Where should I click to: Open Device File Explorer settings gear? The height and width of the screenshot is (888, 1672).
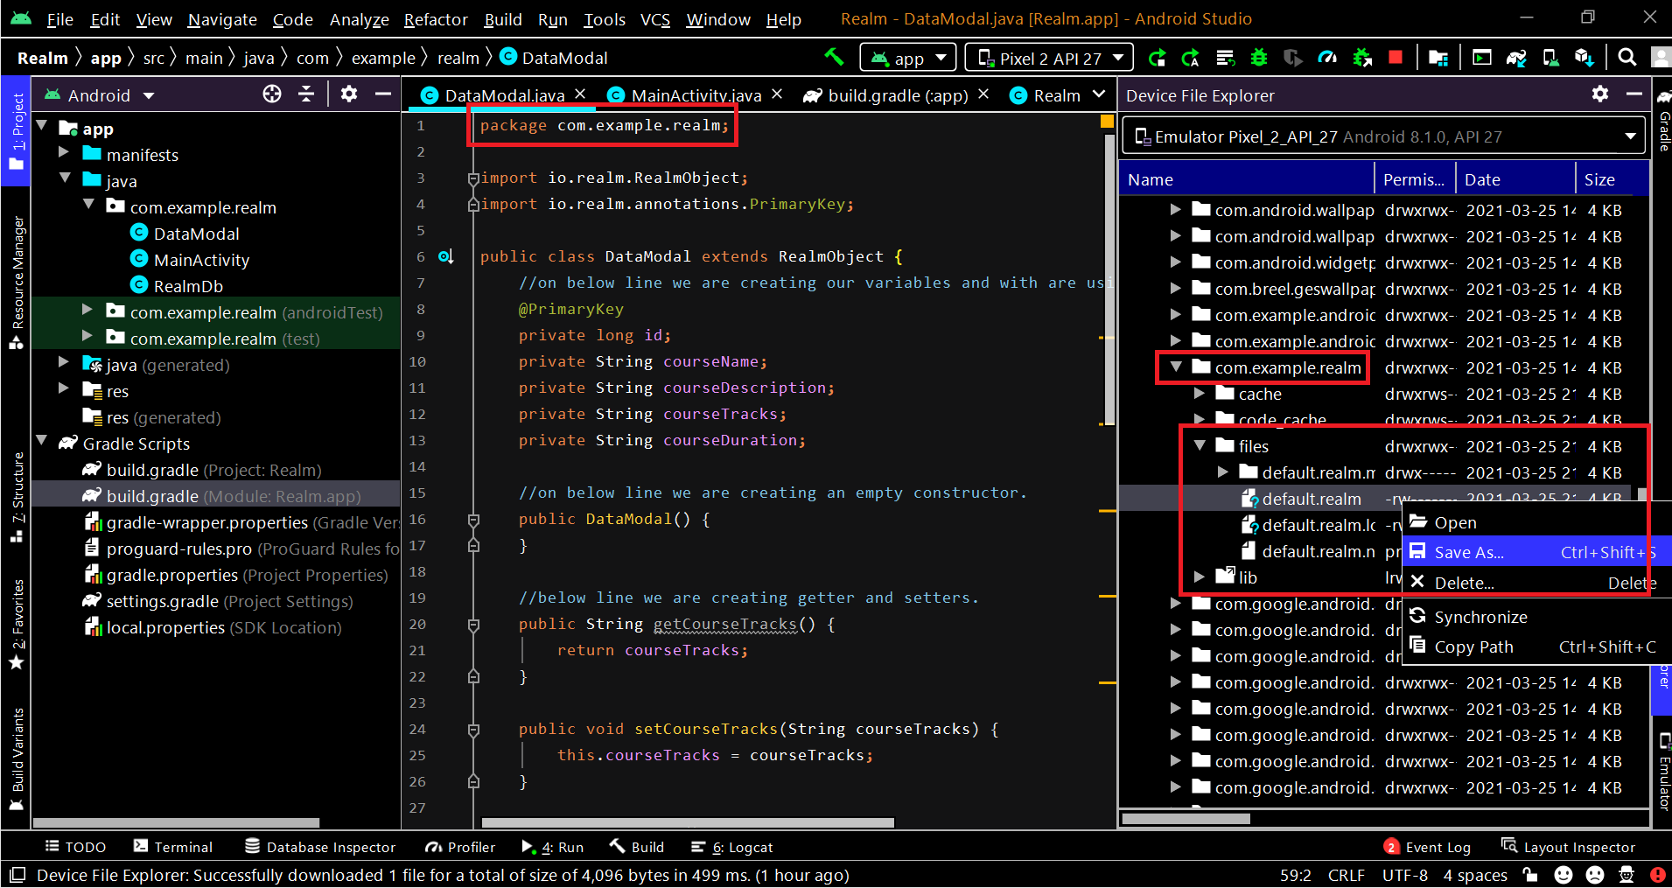[1600, 94]
